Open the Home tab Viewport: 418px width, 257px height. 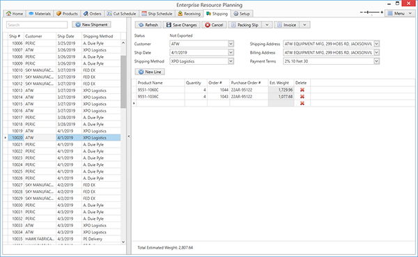(x=15, y=14)
